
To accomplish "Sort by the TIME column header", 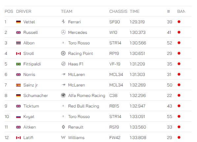I will (x=134, y=12).
